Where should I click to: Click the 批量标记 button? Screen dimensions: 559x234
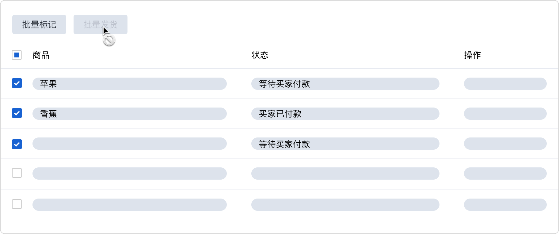click(x=39, y=24)
